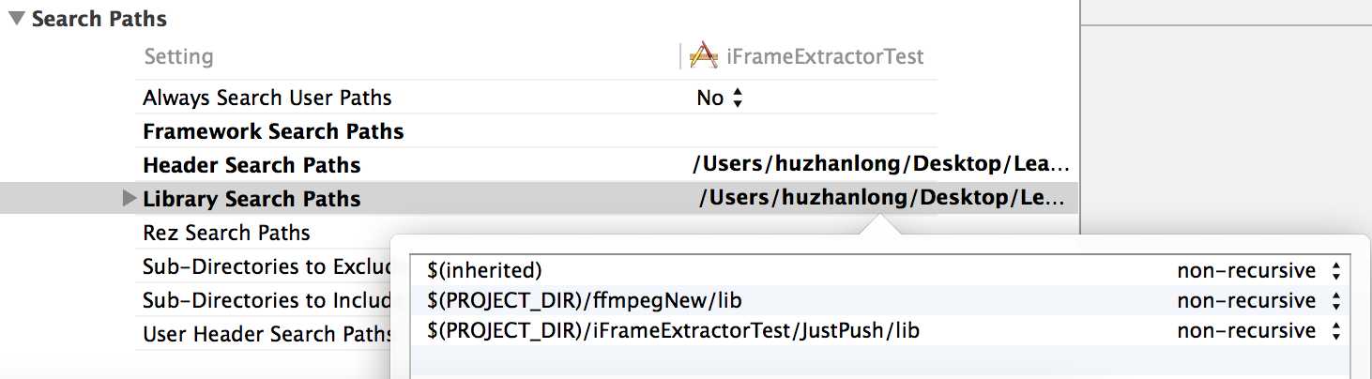1372x379 pixels.
Task: Select Framework Search Paths setting
Action: click(273, 131)
